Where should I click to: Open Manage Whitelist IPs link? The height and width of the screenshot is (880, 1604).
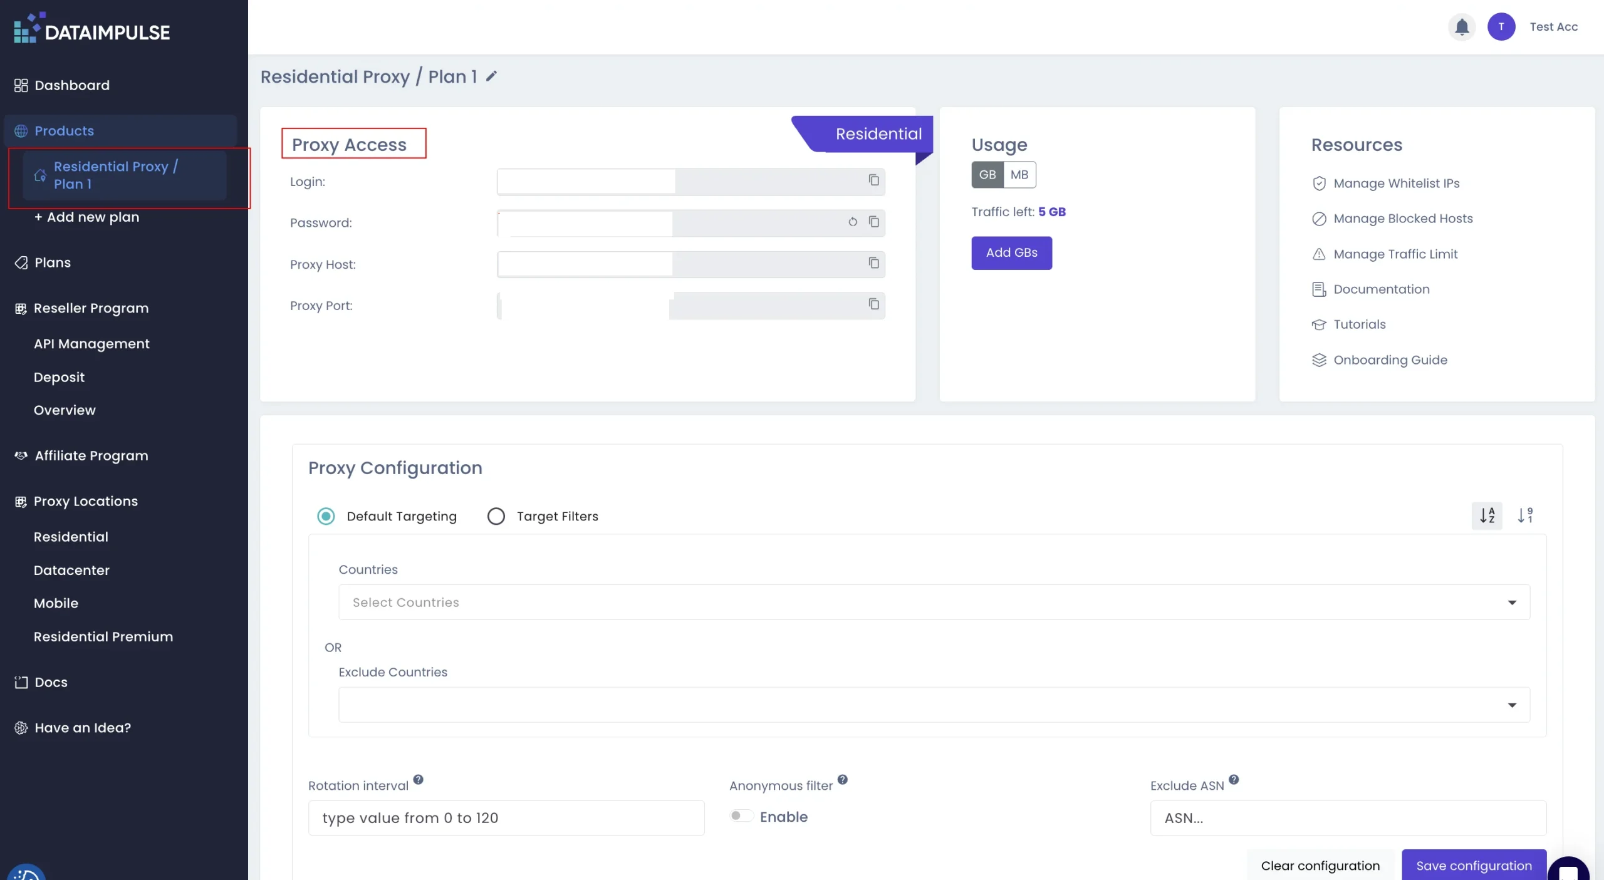pyautogui.click(x=1385, y=184)
